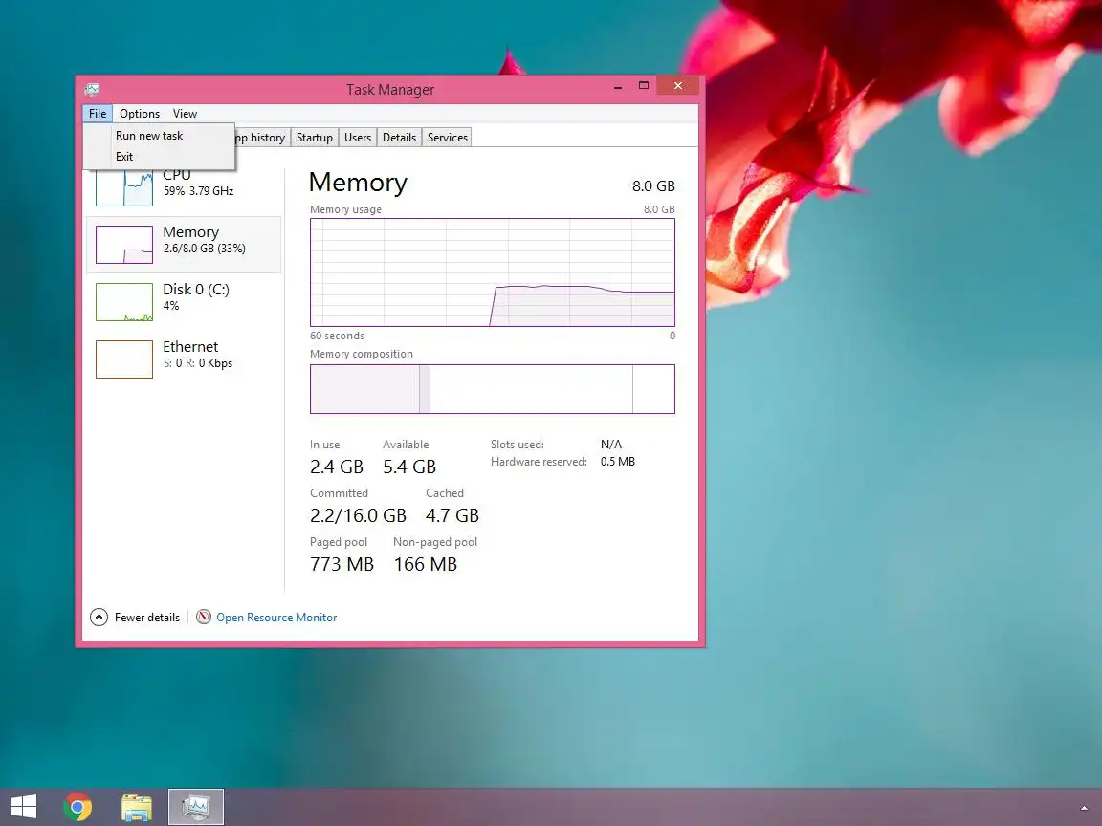Click the Fewer details collapse arrow icon
The height and width of the screenshot is (826, 1102).
click(x=99, y=618)
